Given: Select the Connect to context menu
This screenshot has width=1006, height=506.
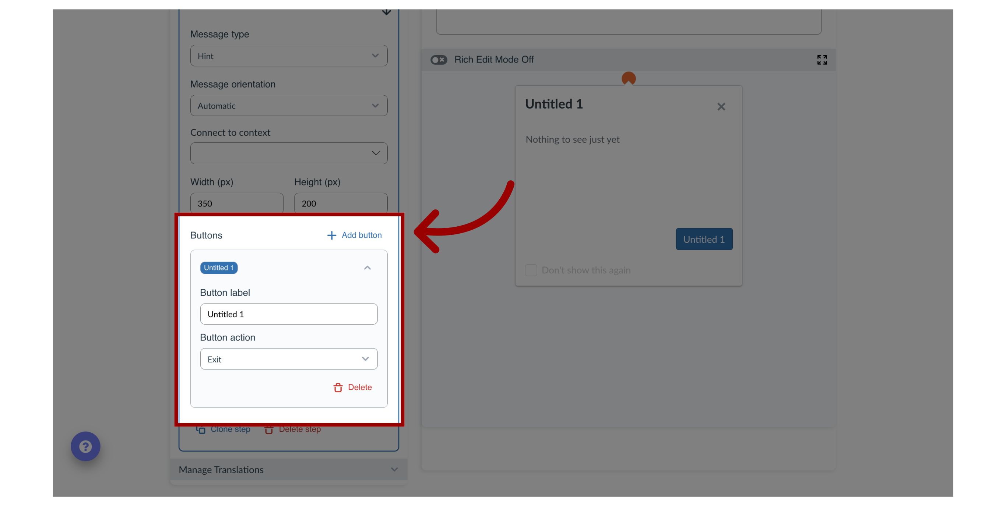Looking at the screenshot, I should pos(289,153).
